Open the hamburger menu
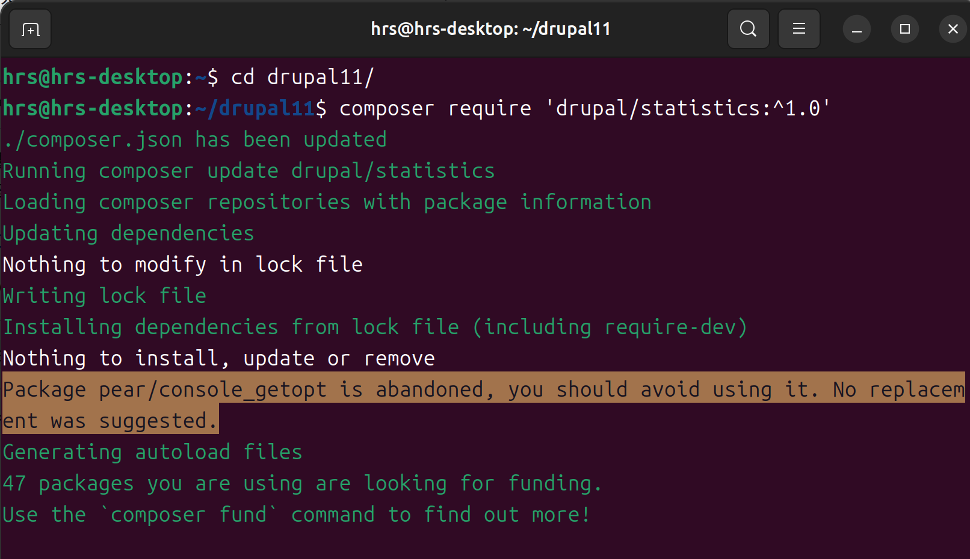970x559 pixels. (x=799, y=29)
